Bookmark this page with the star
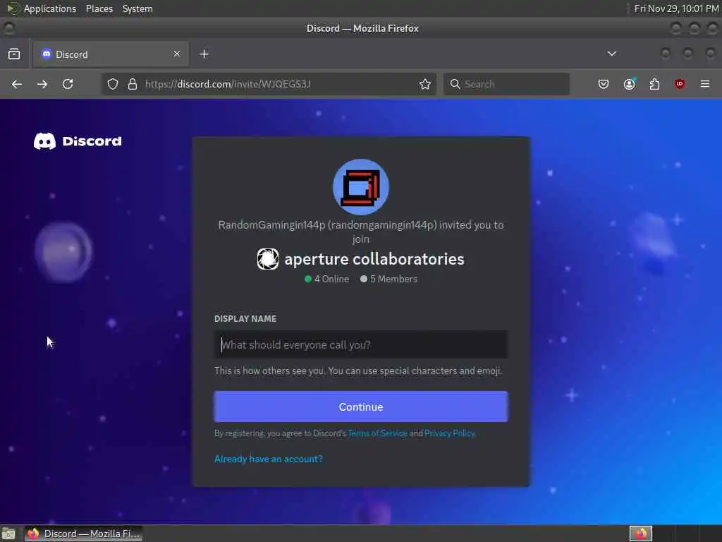The image size is (722, 542). coord(425,84)
